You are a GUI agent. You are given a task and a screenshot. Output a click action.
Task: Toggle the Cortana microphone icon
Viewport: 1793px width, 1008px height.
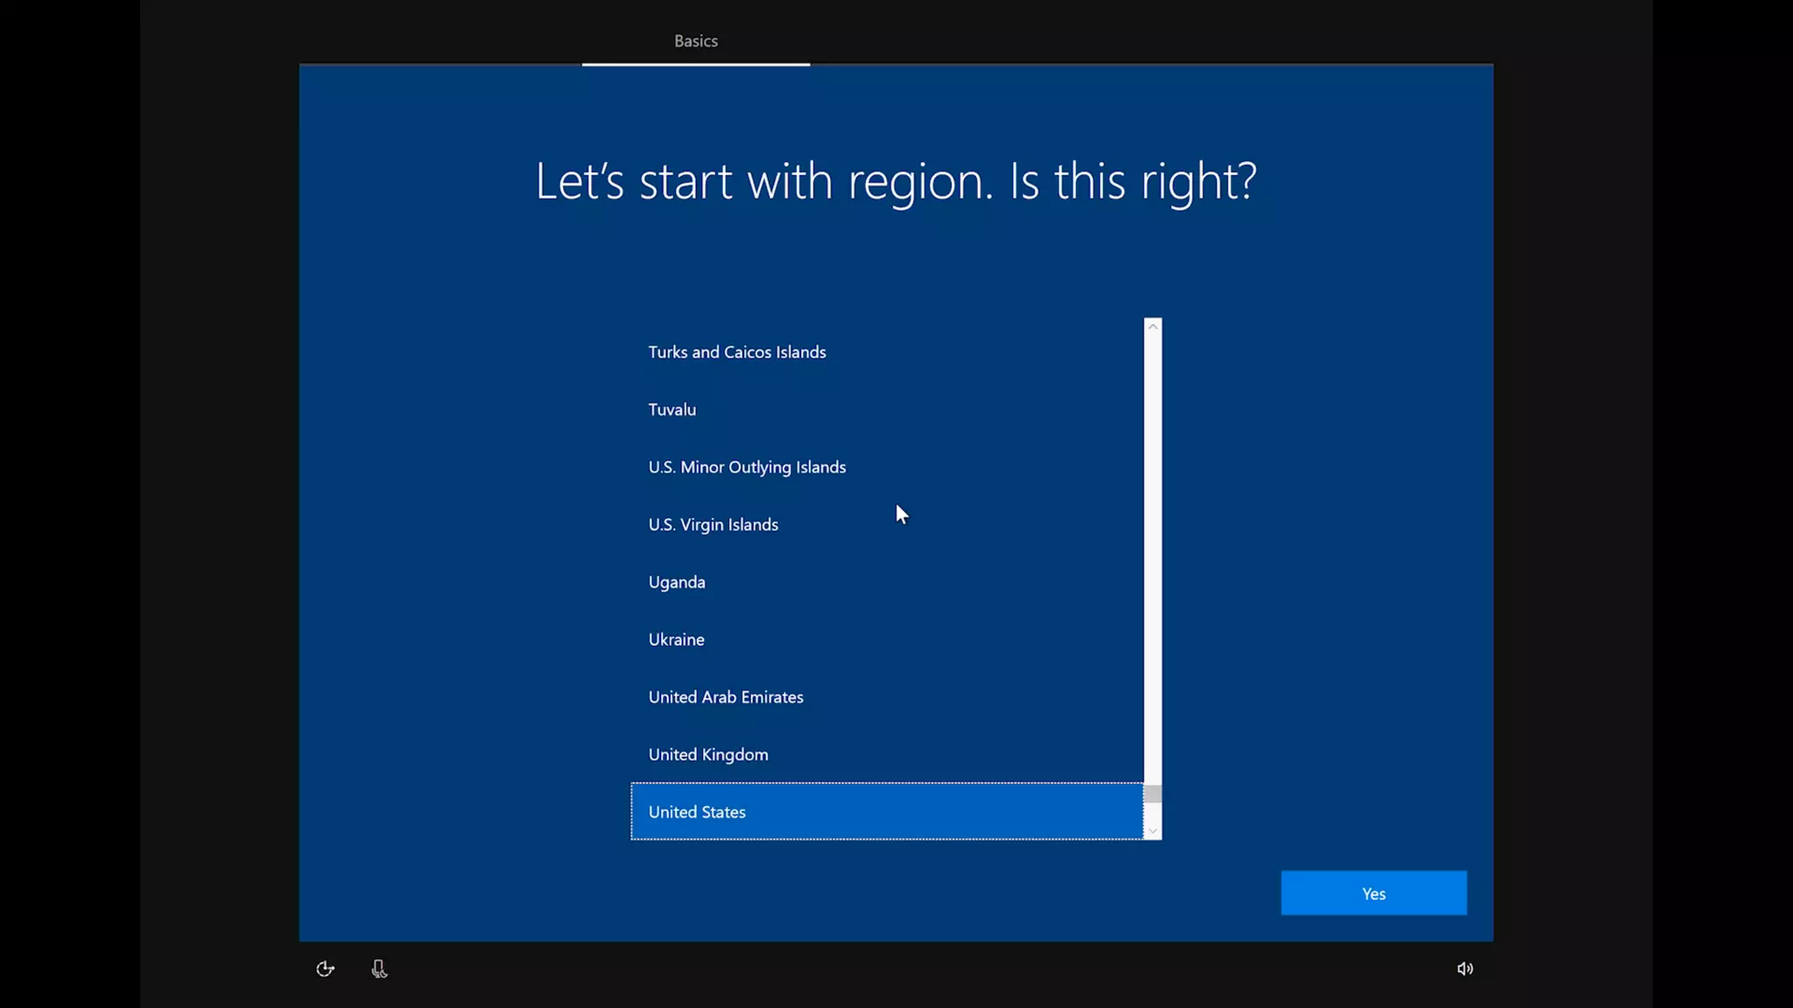[x=379, y=969]
